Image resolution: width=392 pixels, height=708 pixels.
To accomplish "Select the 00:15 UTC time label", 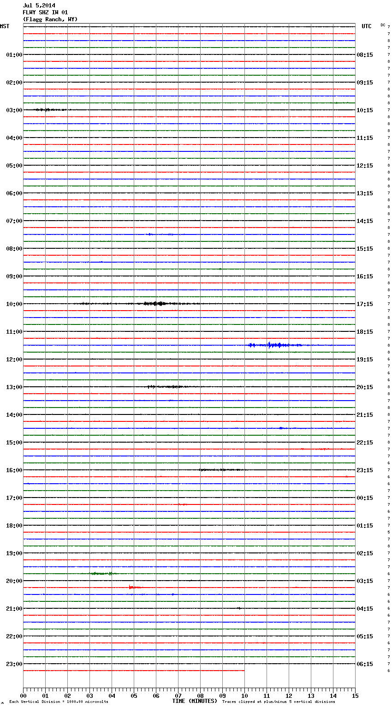I will coord(365,498).
